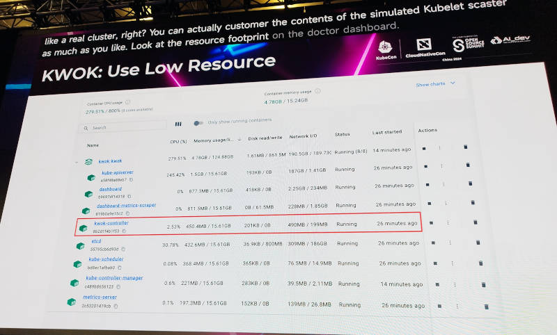Open more actions menu for kwok-kwok
The width and height of the screenshot is (557, 335).
(x=439, y=148)
